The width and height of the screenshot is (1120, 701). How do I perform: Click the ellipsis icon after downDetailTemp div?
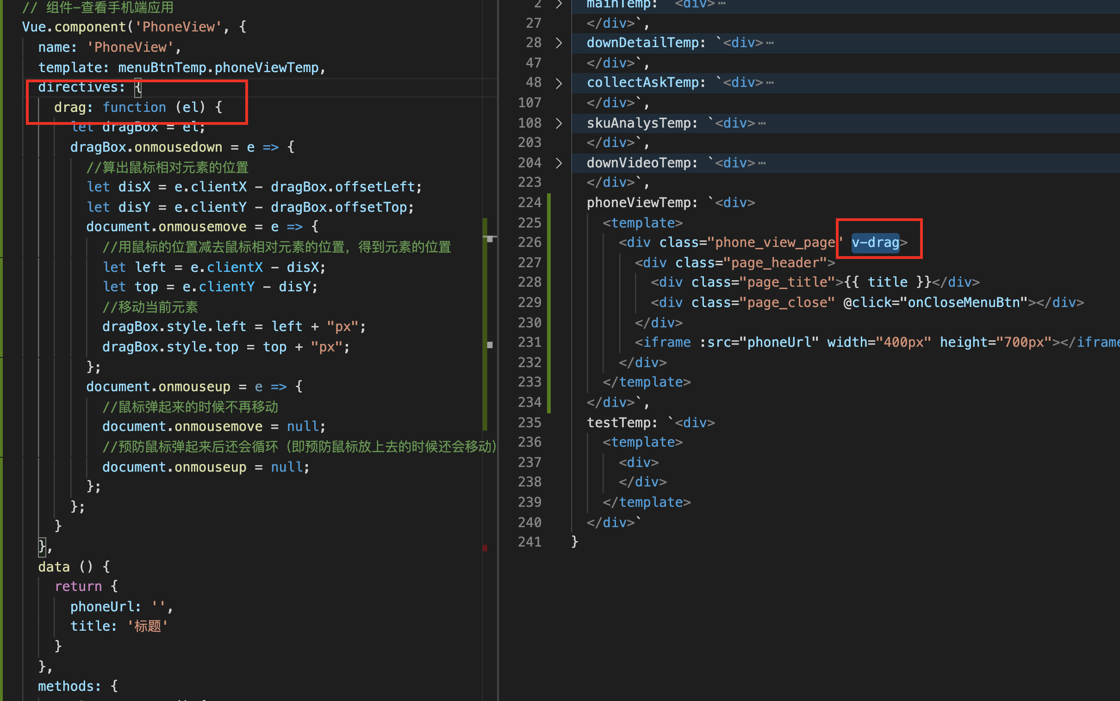point(770,43)
